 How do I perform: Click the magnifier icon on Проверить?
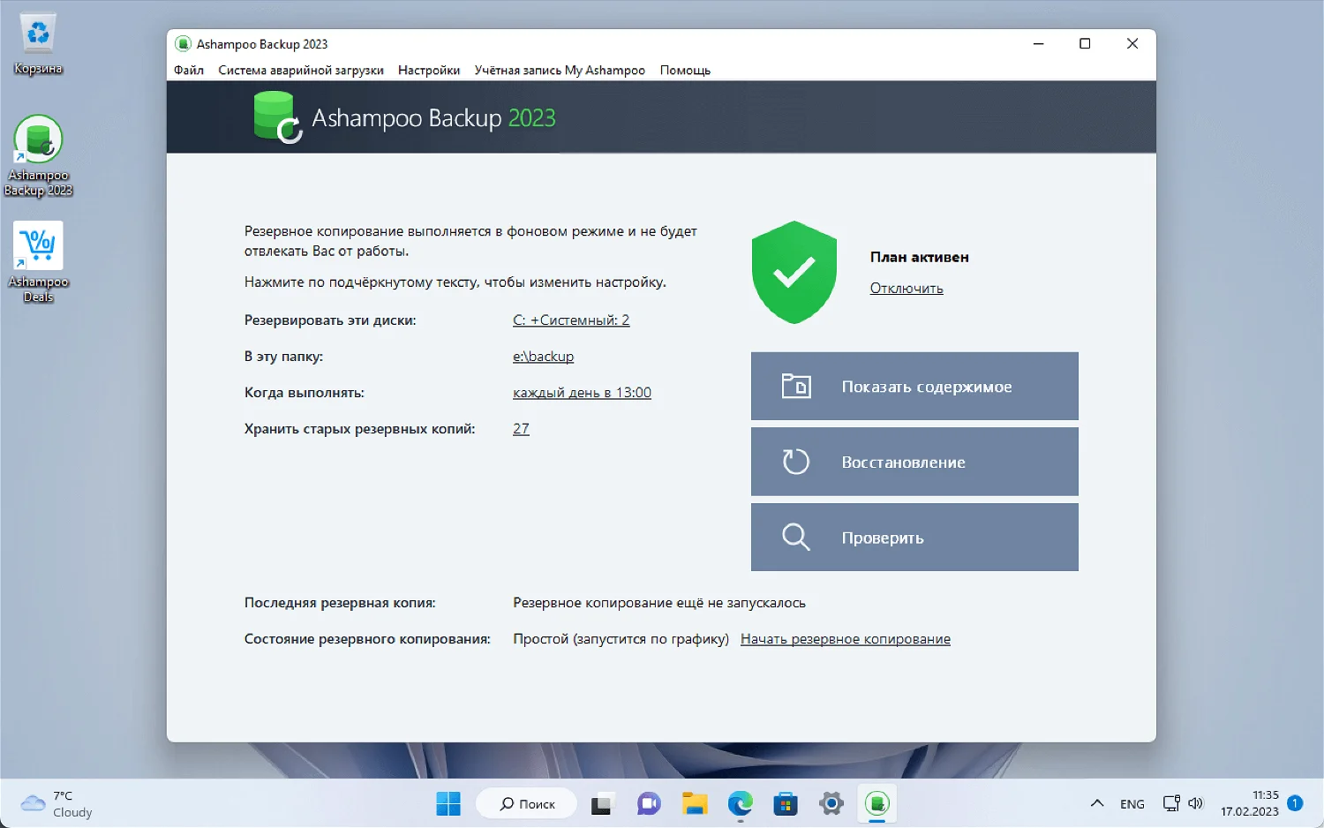point(796,537)
